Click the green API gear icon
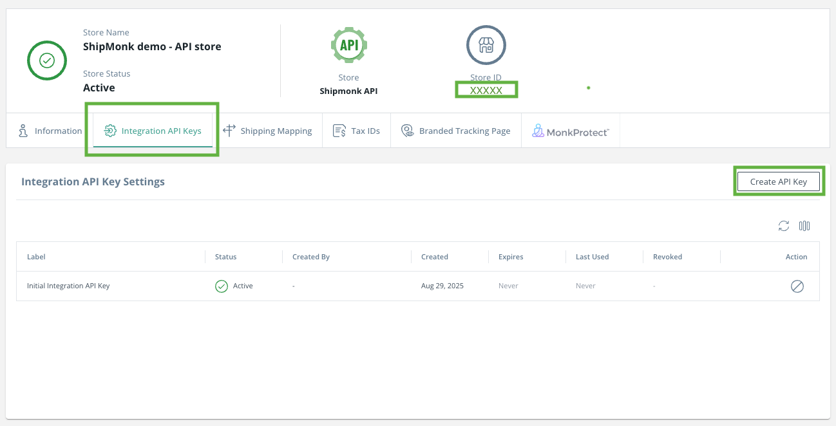836x426 pixels. (x=348, y=45)
